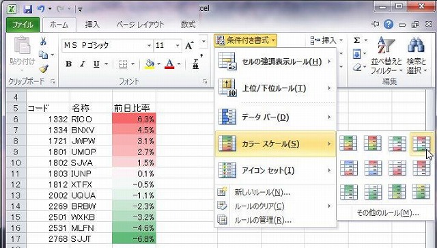Viewport: 437px width, 248px height.
Task: Select the red-white-green color scale swatch
Action: click(421, 143)
